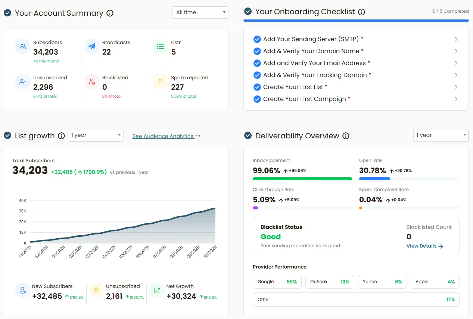This screenshot has width=473, height=319.
Task: Select the Apple provider performance card
Action: tap(435, 282)
